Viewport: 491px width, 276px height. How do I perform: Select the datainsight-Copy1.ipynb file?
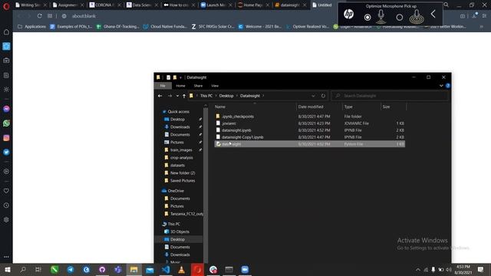pos(310,137)
